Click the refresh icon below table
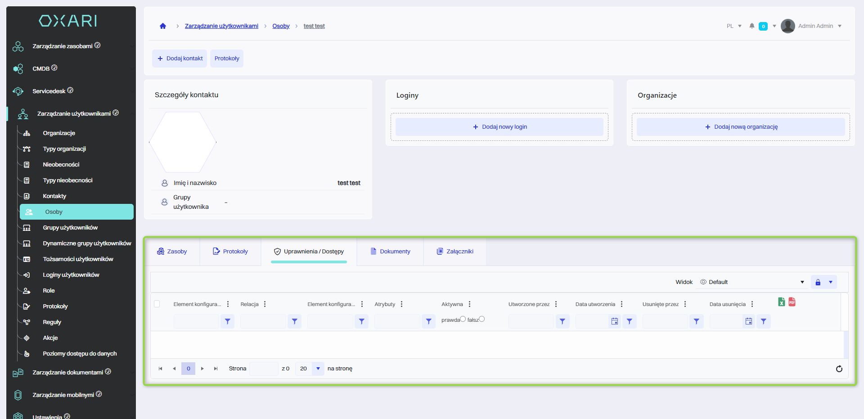Image resolution: width=864 pixels, height=419 pixels. 839,369
